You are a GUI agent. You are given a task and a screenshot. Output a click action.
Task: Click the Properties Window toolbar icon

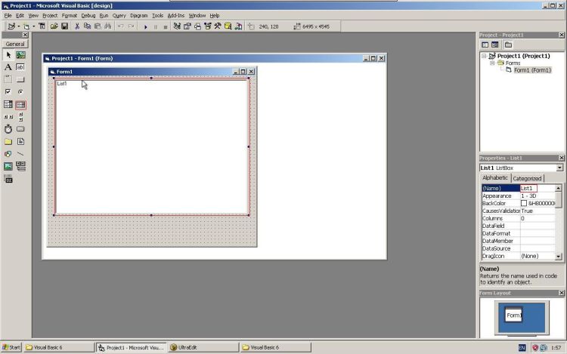(187, 26)
